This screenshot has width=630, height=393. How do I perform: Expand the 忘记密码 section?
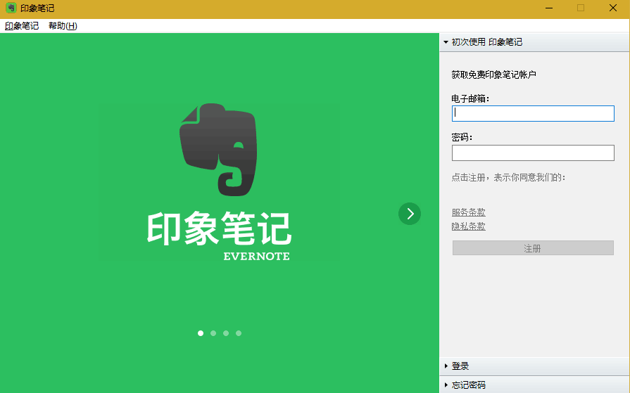click(x=534, y=385)
